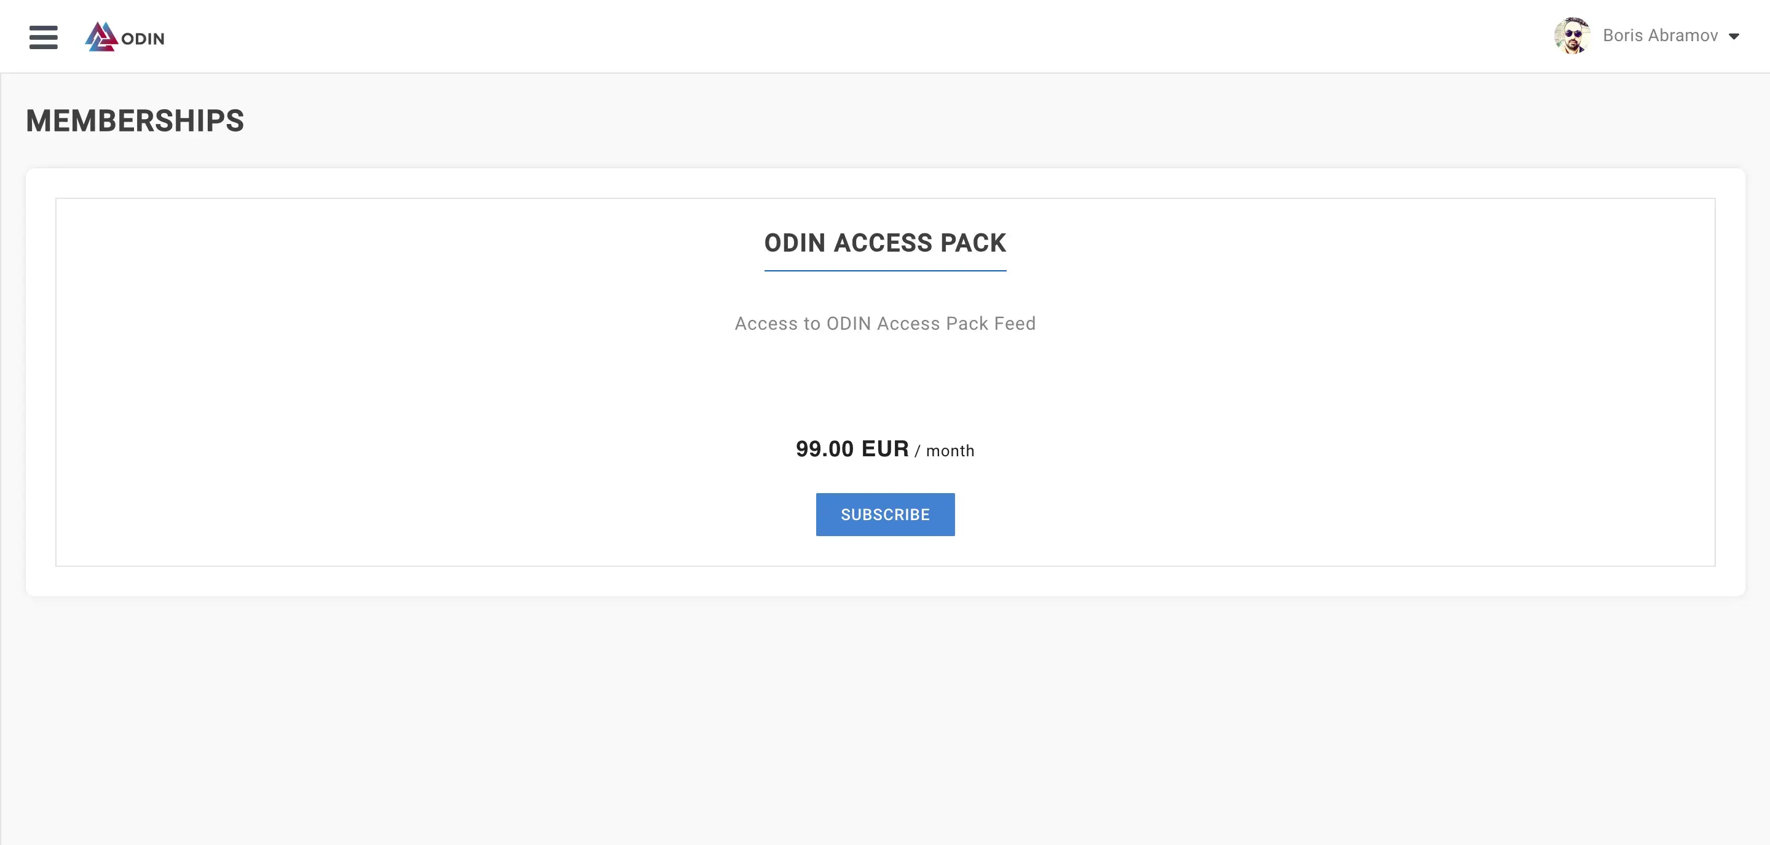1770x845 pixels.
Task: Click the ODIN triangle logo icon
Action: (101, 36)
